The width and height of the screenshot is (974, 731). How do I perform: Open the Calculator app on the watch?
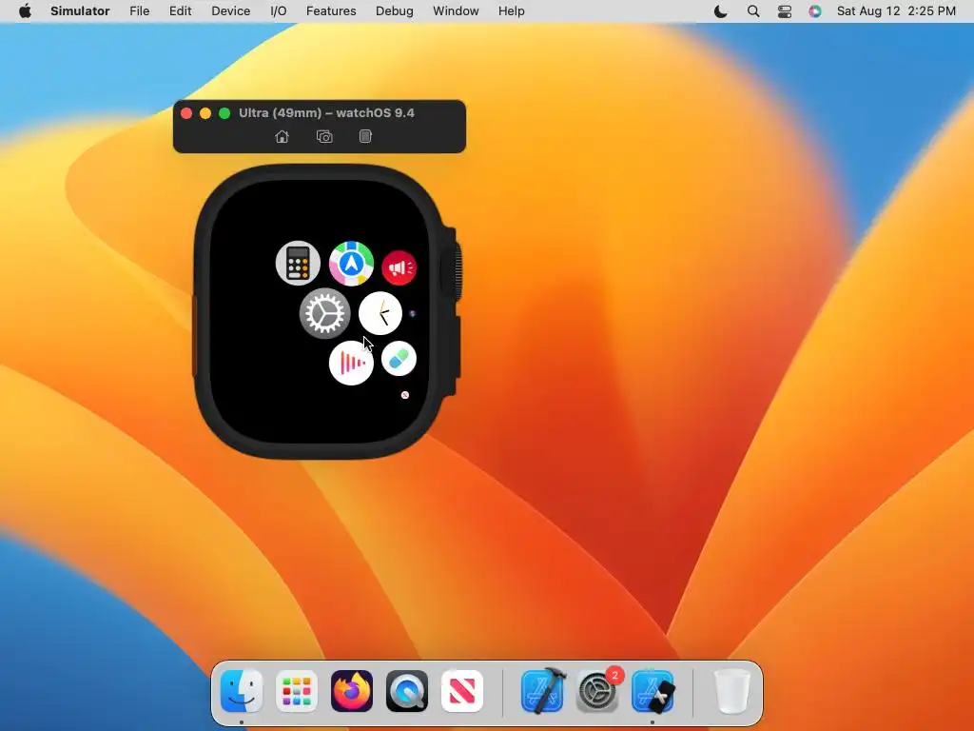click(298, 263)
